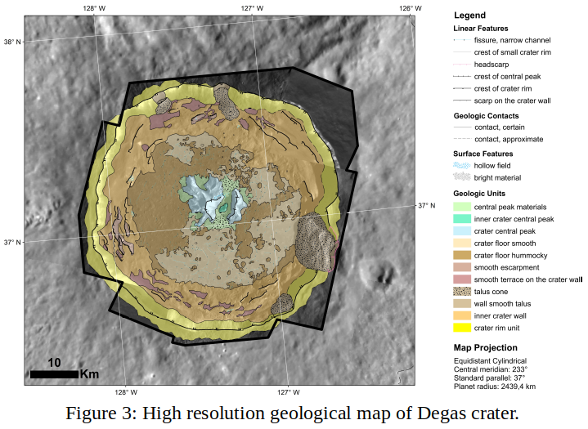This screenshot has width=588, height=429.
Task: Click the bright material legend symbol
Action: click(461, 177)
